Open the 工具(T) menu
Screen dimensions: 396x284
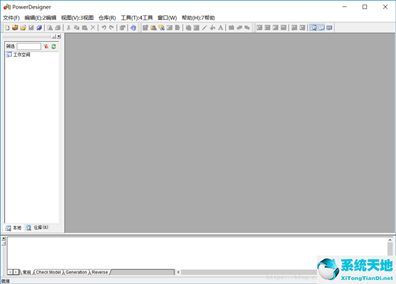tap(137, 18)
